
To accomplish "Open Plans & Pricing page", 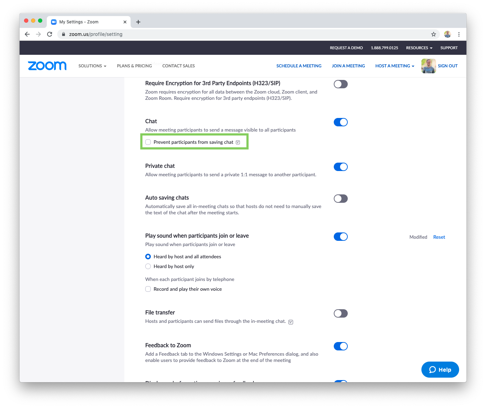I will 134,66.
